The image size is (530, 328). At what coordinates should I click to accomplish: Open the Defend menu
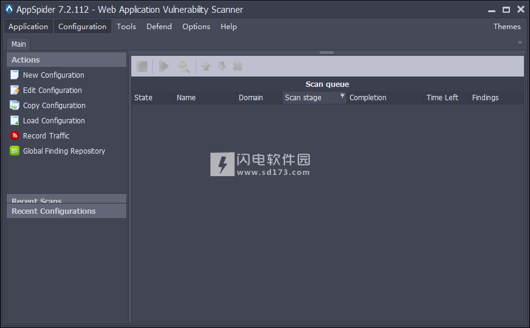click(159, 26)
